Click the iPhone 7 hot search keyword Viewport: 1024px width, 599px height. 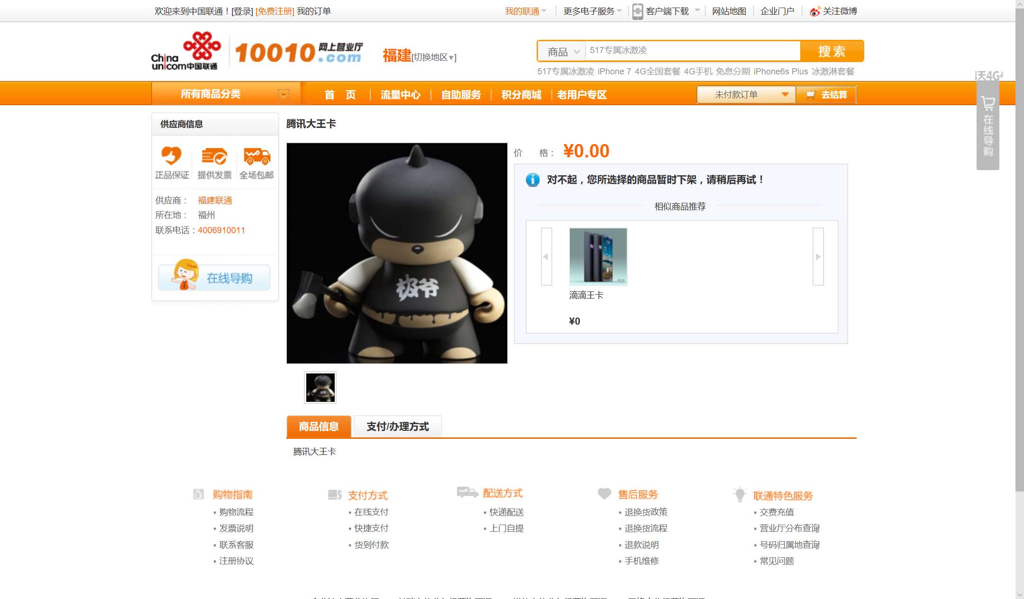click(614, 72)
